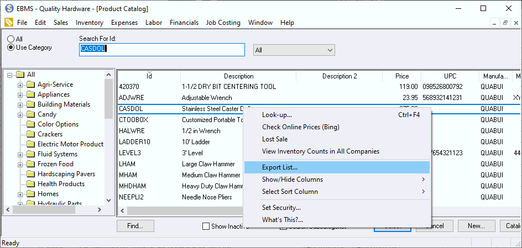Image resolution: width=522 pixels, height=248 pixels.
Task: Click the Agri-Service folder icon
Action: (x=31, y=85)
